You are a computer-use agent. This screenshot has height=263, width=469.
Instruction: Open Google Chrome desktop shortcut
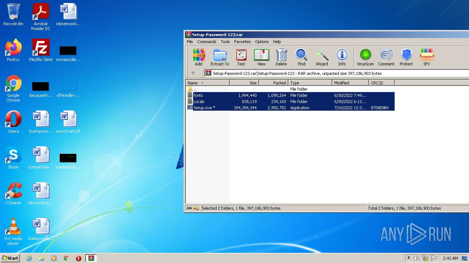click(13, 88)
